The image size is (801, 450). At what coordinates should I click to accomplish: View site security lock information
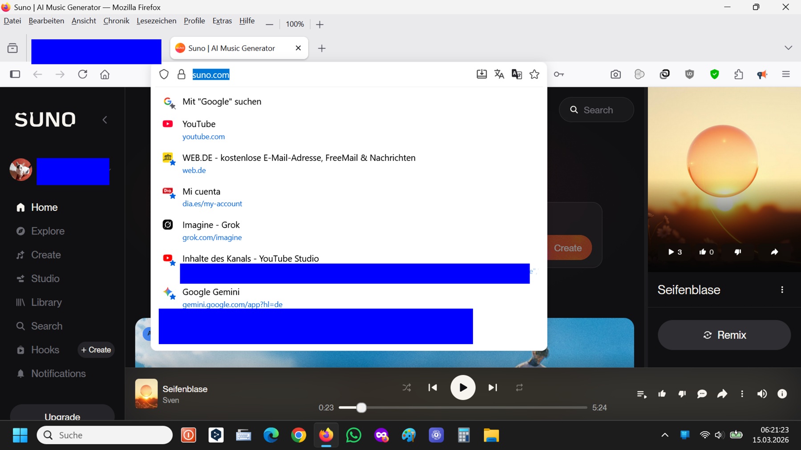[x=181, y=74]
